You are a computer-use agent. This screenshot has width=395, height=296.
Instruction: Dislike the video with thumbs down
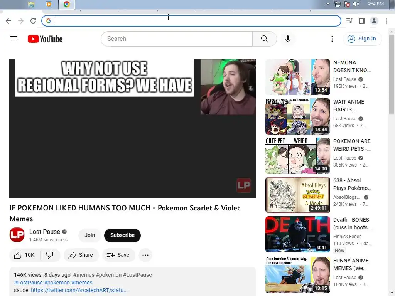coord(50,255)
